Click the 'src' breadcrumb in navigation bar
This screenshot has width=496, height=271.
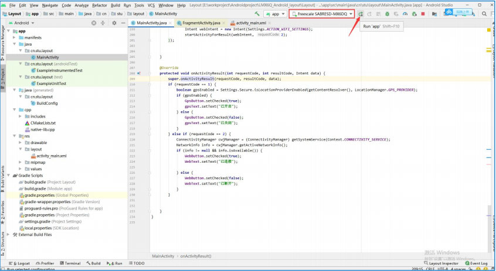(x=49, y=14)
